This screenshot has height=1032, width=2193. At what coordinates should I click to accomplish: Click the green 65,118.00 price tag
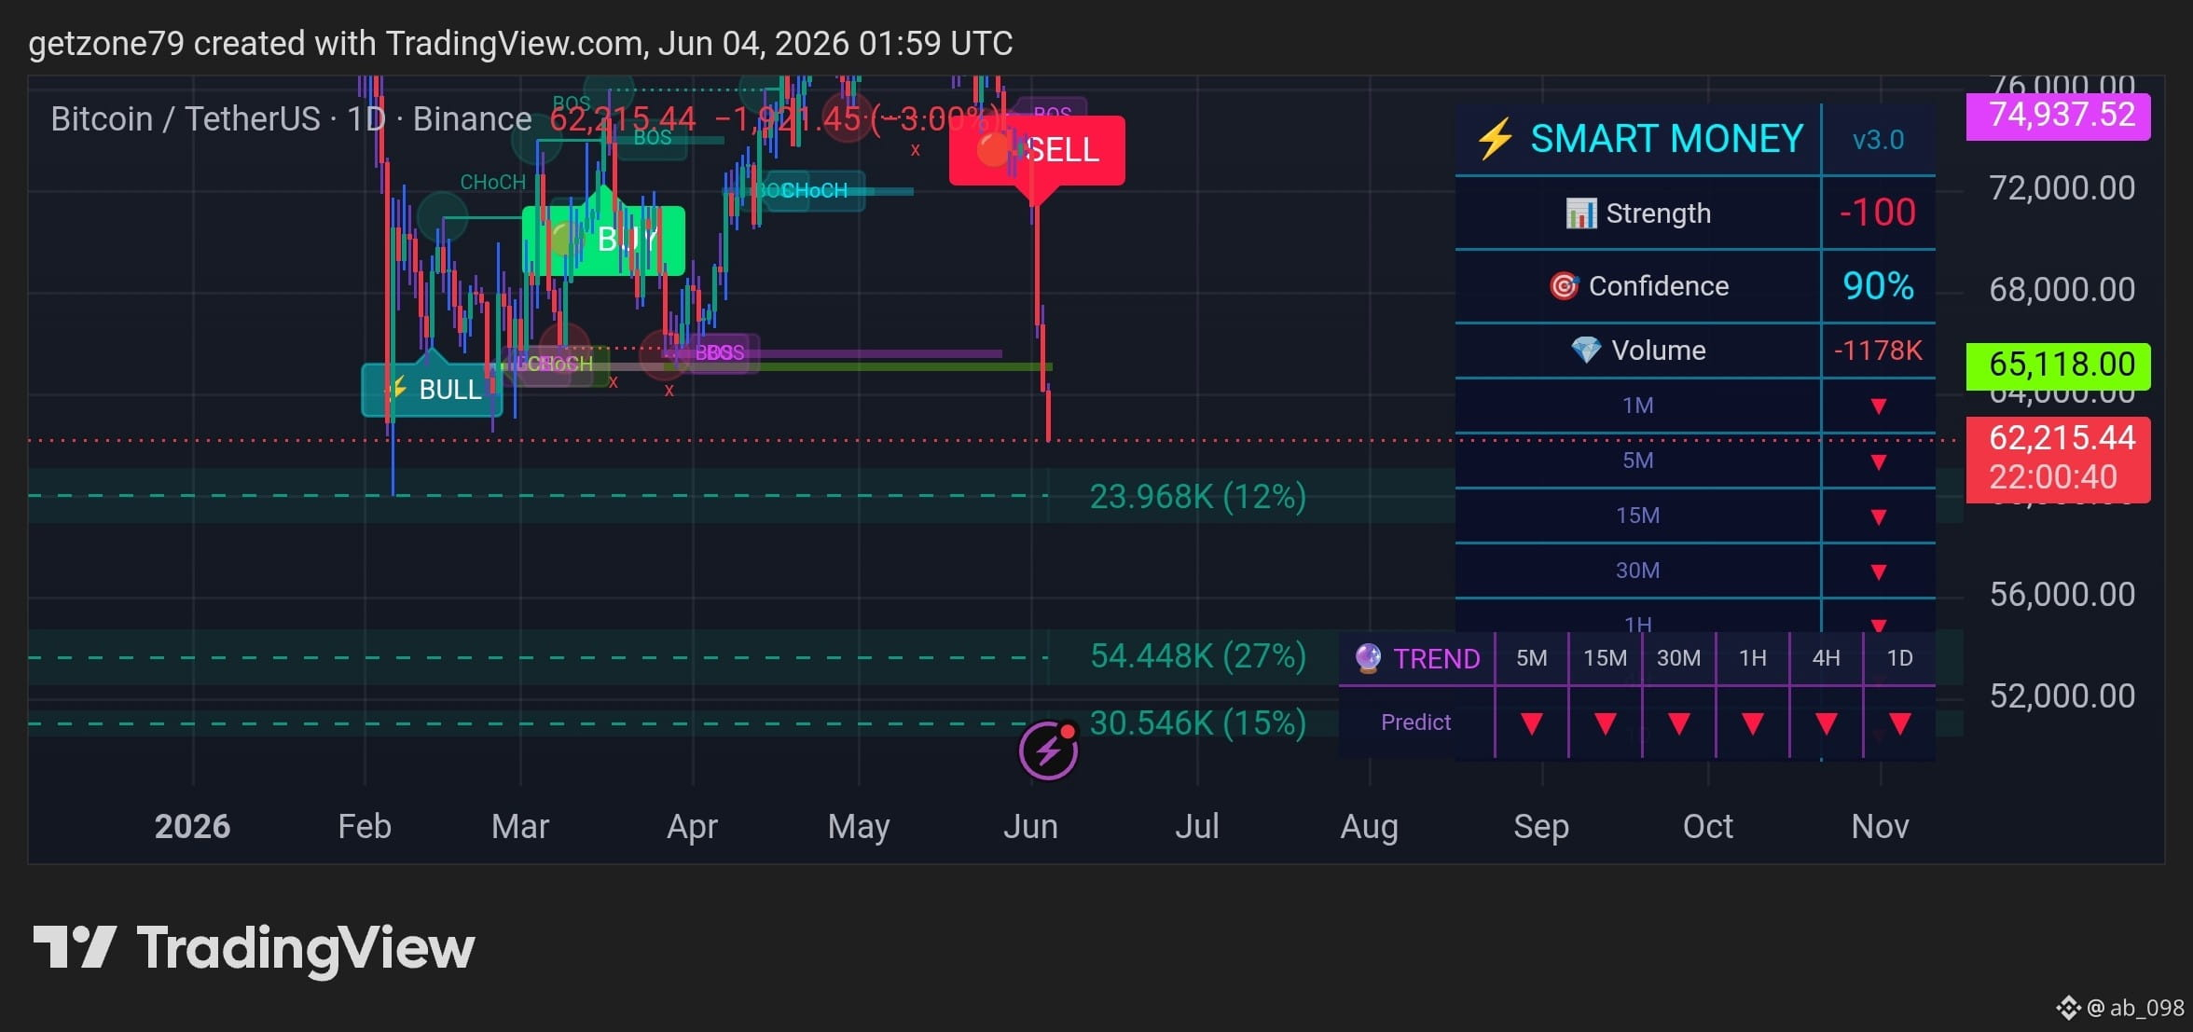coord(2059,365)
